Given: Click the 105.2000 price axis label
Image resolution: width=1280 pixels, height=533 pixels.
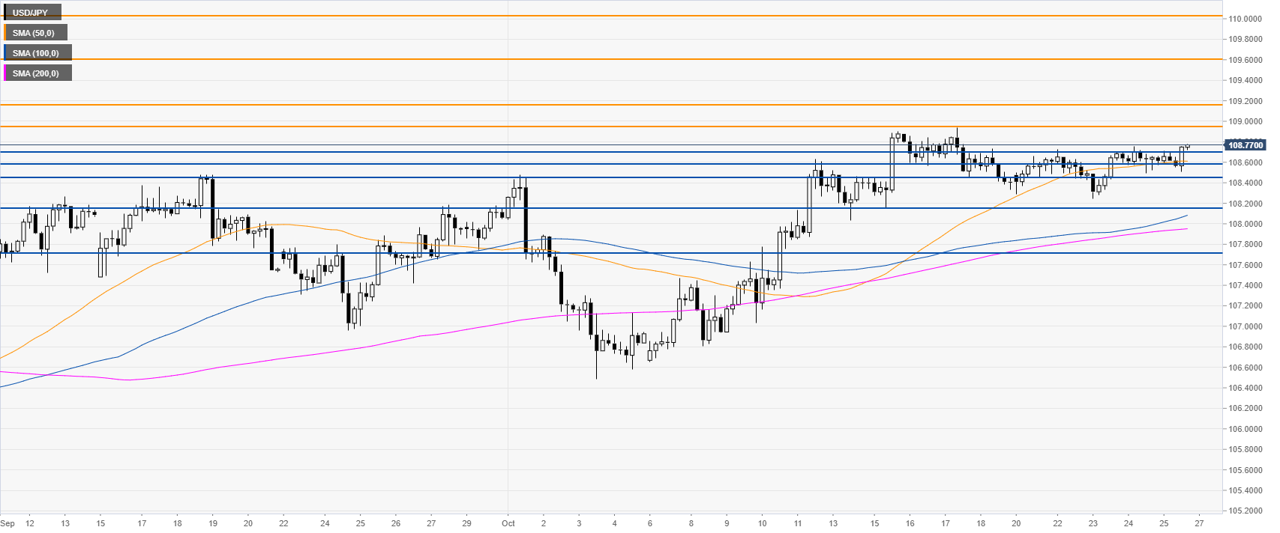Looking at the screenshot, I should [x=1245, y=511].
